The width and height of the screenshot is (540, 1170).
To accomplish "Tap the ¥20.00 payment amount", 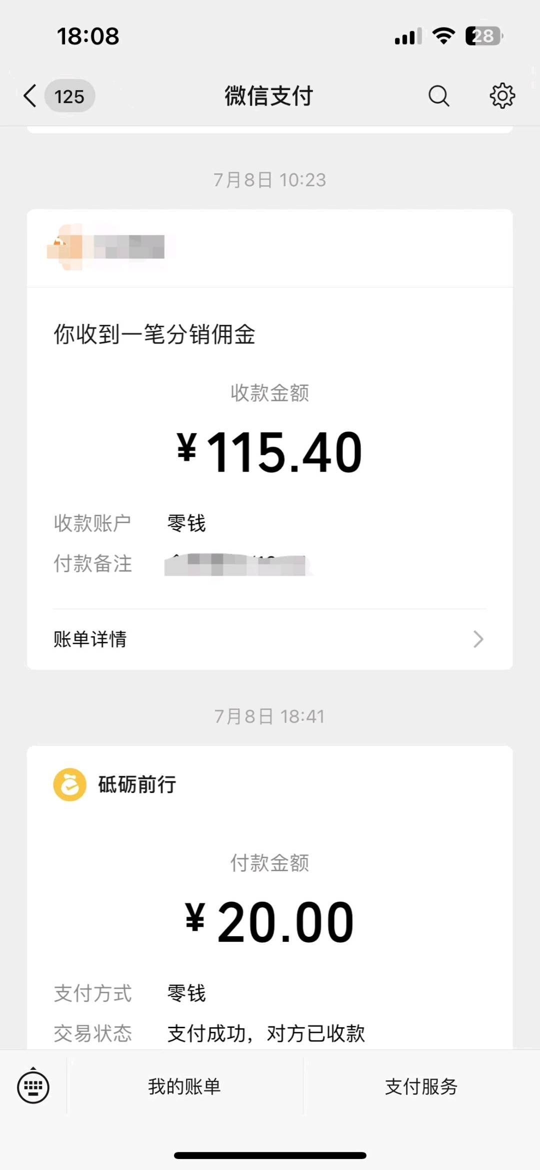I will [269, 922].
